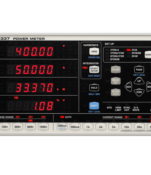Select the 5A current range
The image size is (151, 175).
pos(114,127)
